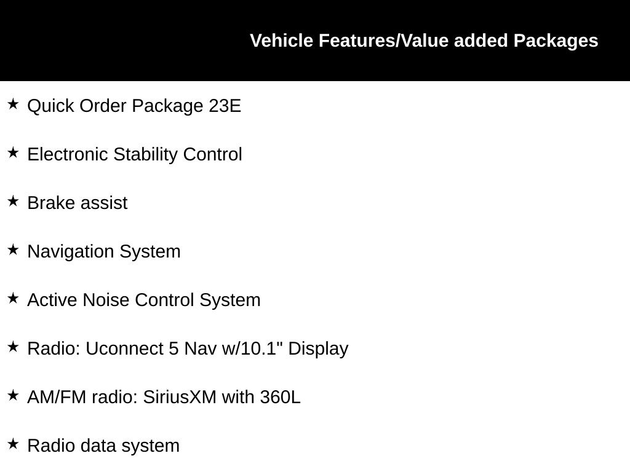Select the Brake assist feature text
Viewport: 630px width, 472px height.
77,203
